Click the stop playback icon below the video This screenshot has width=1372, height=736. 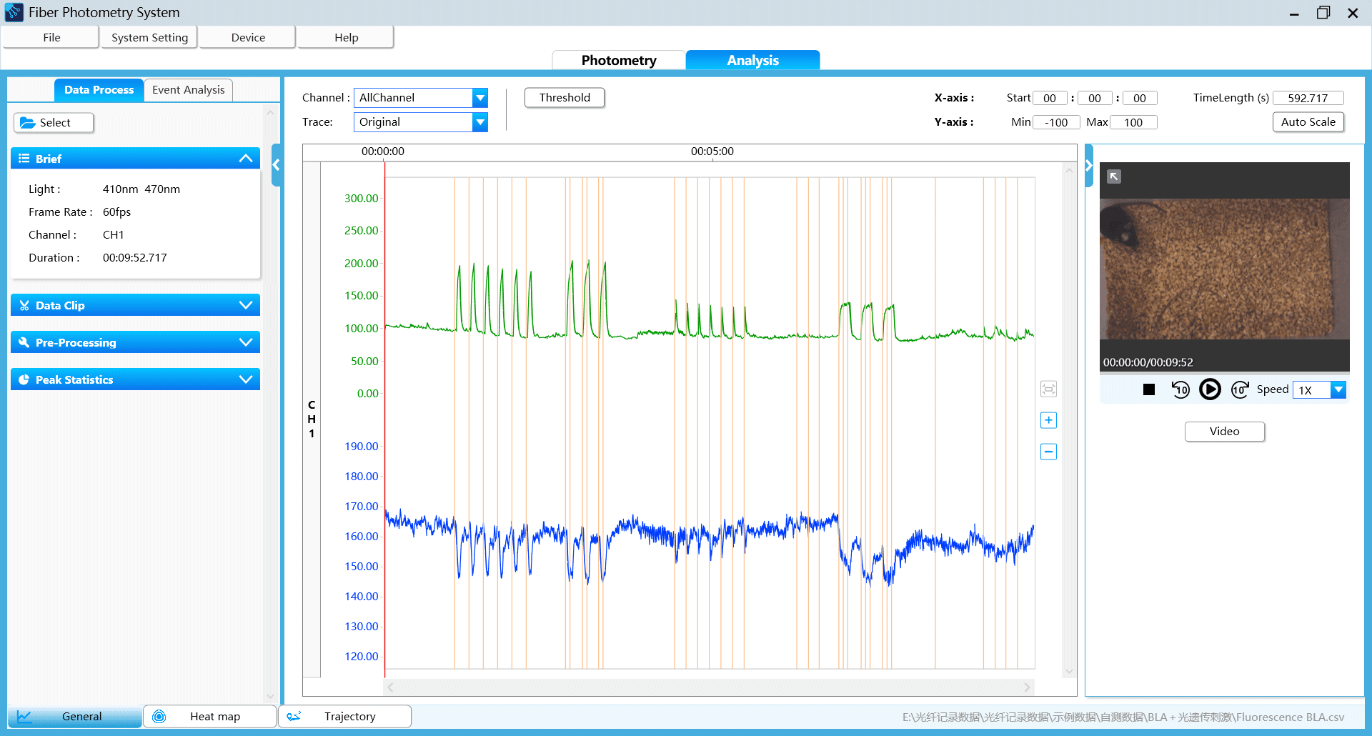(1149, 389)
